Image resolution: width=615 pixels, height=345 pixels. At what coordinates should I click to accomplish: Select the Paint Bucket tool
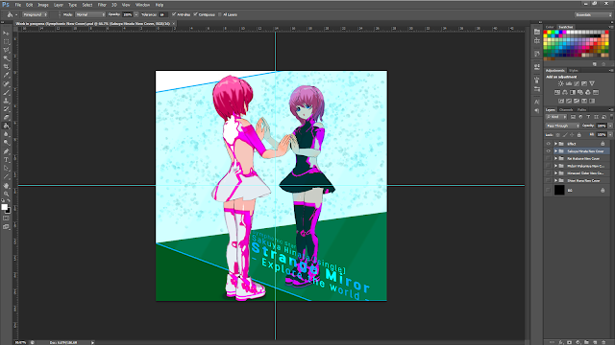point(7,126)
